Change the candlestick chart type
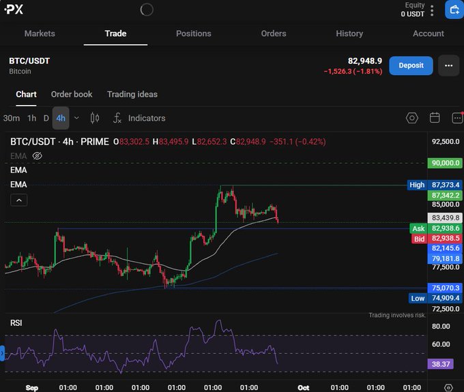Screen dimensions: 464x392 [95, 118]
